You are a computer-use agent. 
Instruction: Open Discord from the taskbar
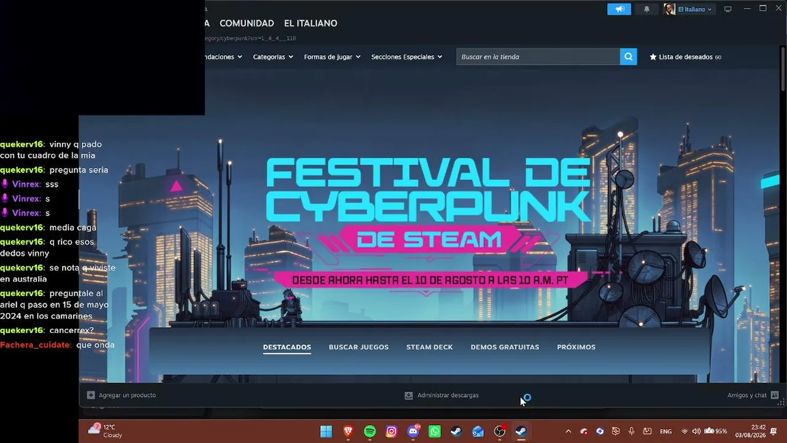(413, 431)
